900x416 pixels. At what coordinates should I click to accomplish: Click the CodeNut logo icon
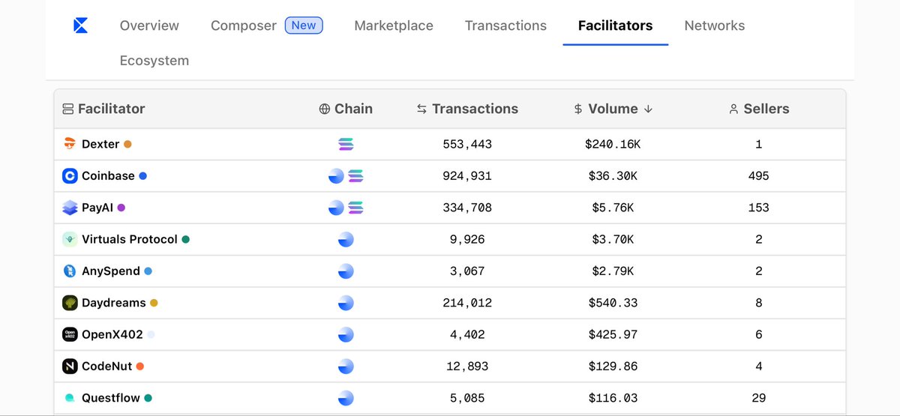[x=70, y=367]
